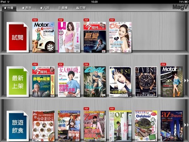Open the 書櫃 bookshelf tab
The height and width of the screenshot is (142, 189).
tap(63, 8)
